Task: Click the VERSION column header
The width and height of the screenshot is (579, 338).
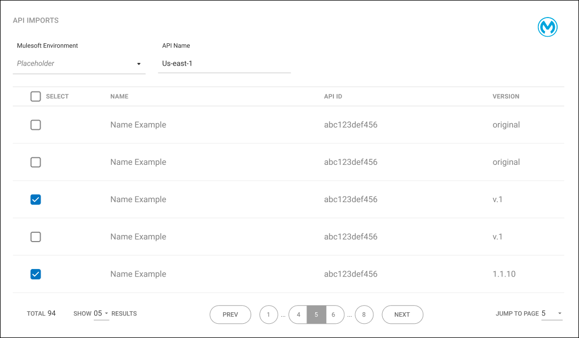Action: (x=506, y=96)
